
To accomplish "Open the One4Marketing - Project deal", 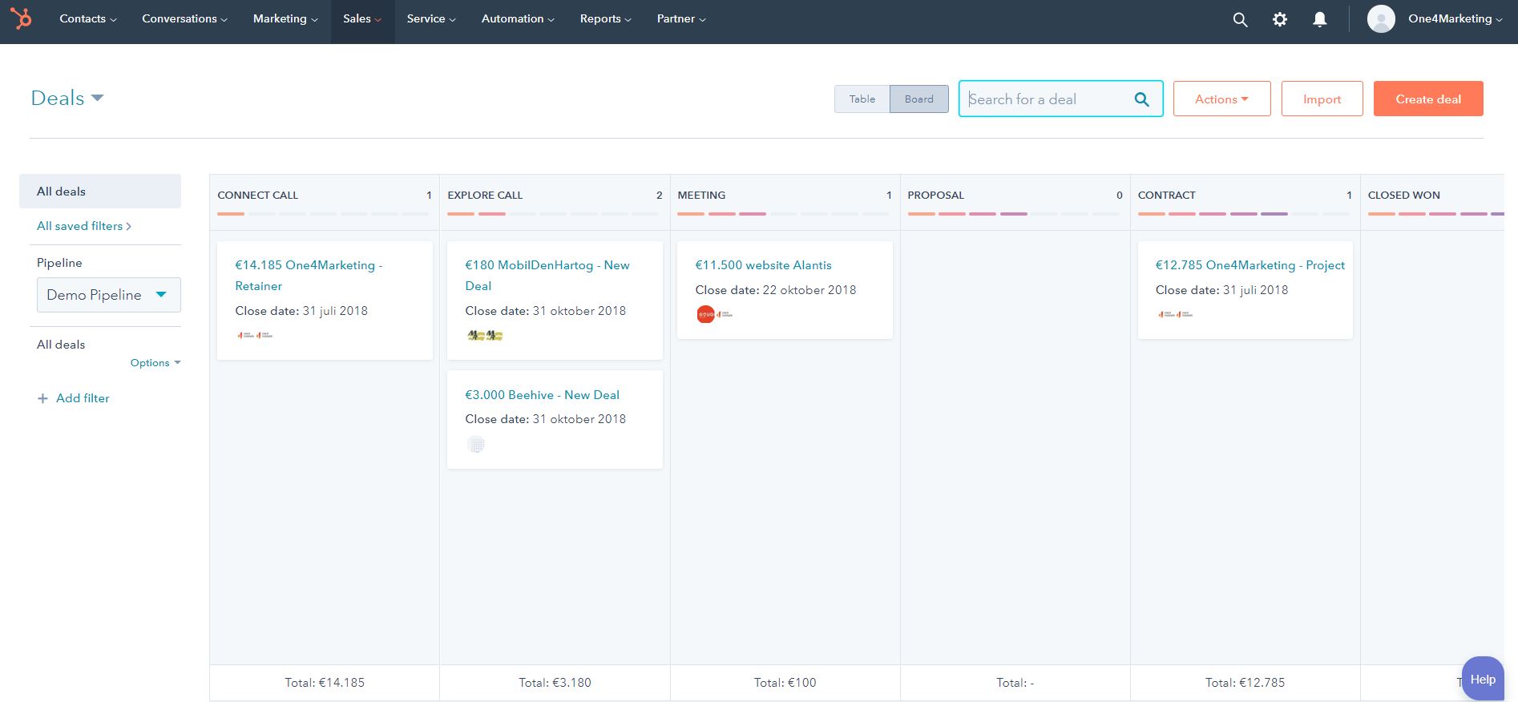I will tap(1250, 265).
